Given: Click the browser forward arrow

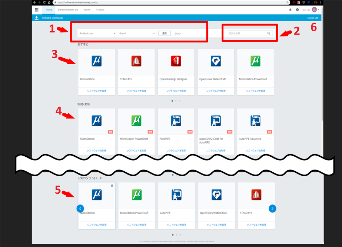Looking at the screenshot, I should coord(40,2).
